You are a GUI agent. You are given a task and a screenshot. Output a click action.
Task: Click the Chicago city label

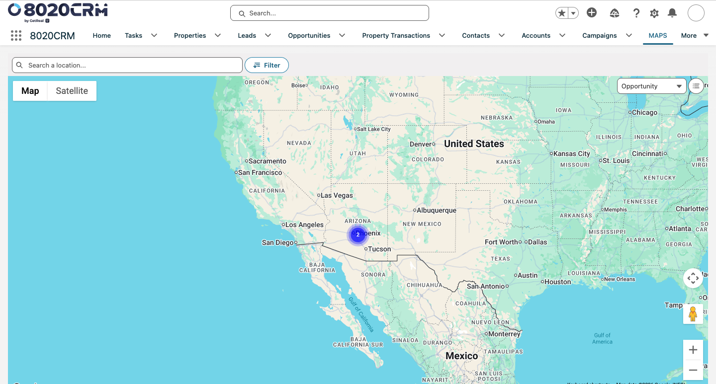point(644,112)
